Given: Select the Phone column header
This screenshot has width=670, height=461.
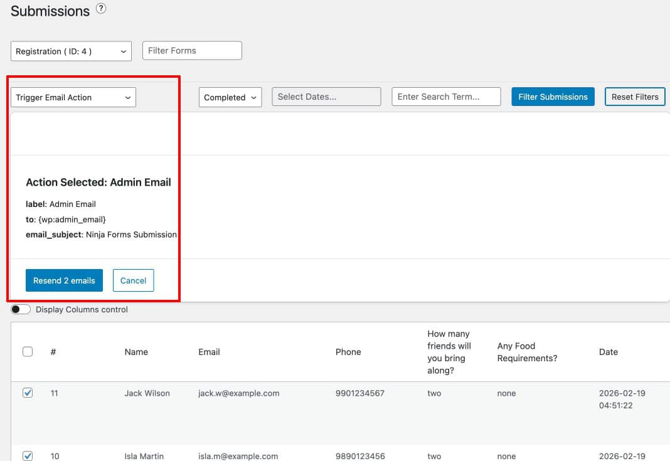Looking at the screenshot, I should click(x=348, y=352).
